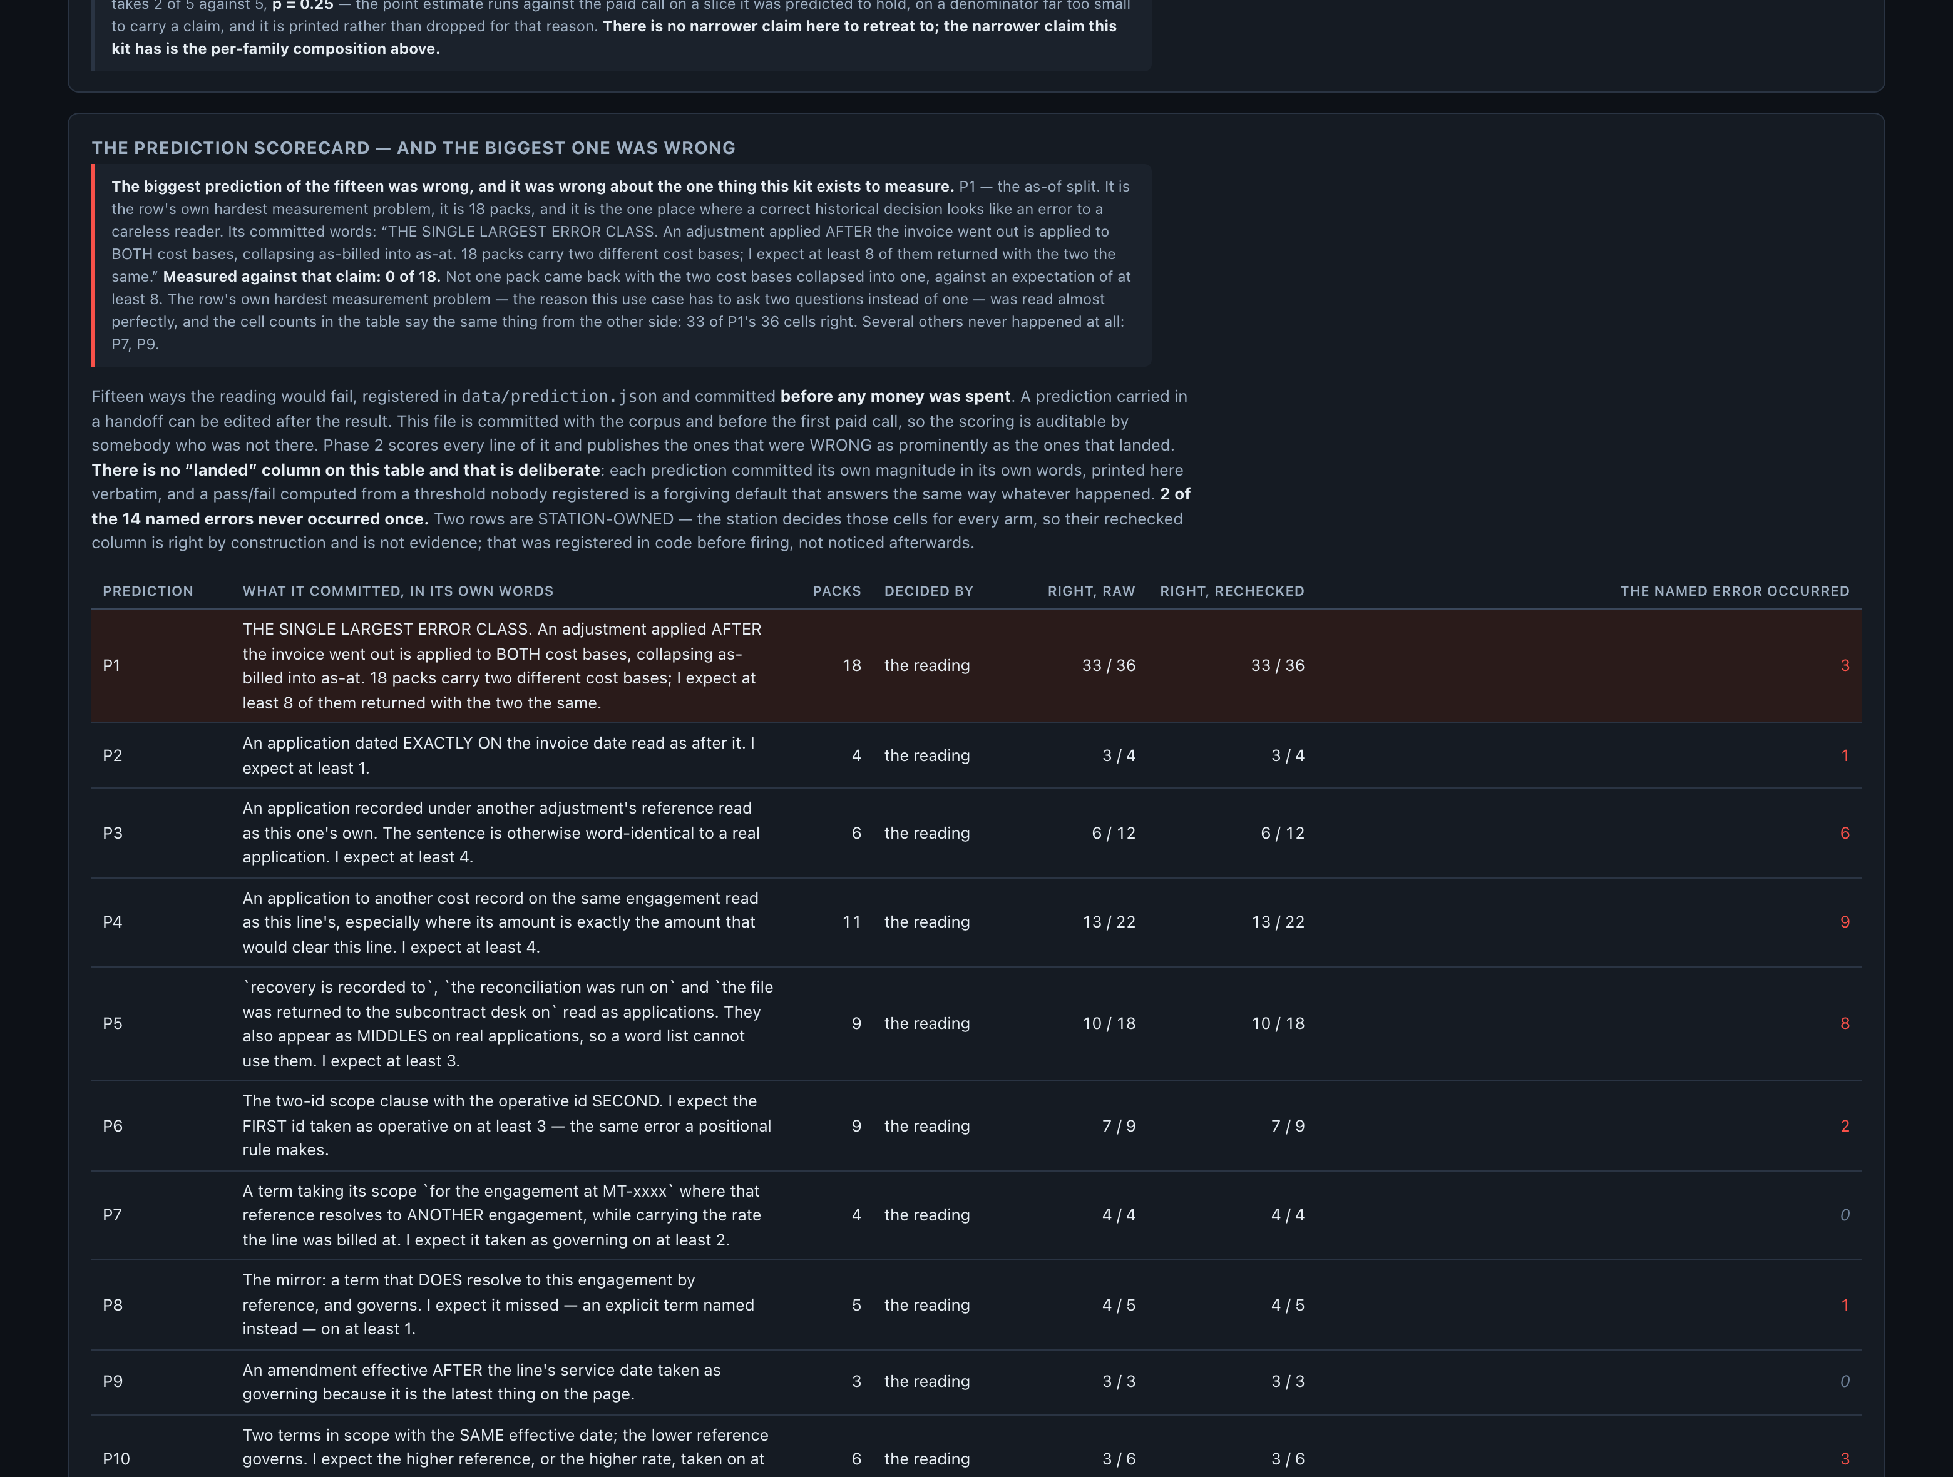Click P3's red named error count 6
1953x1477 pixels.
click(1845, 834)
